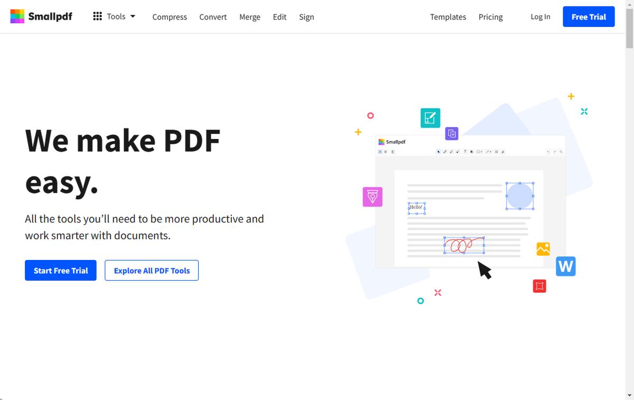Click the Smallpdf rainbow logo icon
The height and width of the screenshot is (400, 634).
[17, 16]
